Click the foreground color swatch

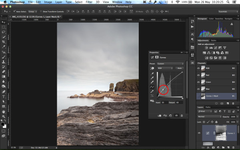(2, 124)
